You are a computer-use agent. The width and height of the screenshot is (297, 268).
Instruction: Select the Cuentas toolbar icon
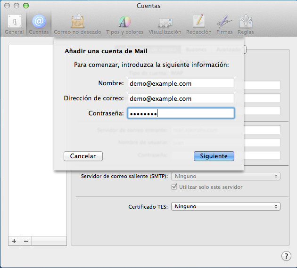point(39,24)
